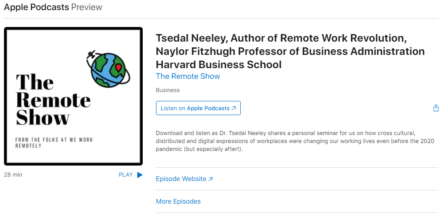Click the Business category label
Screen dimensions: 441x216
(168, 90)
